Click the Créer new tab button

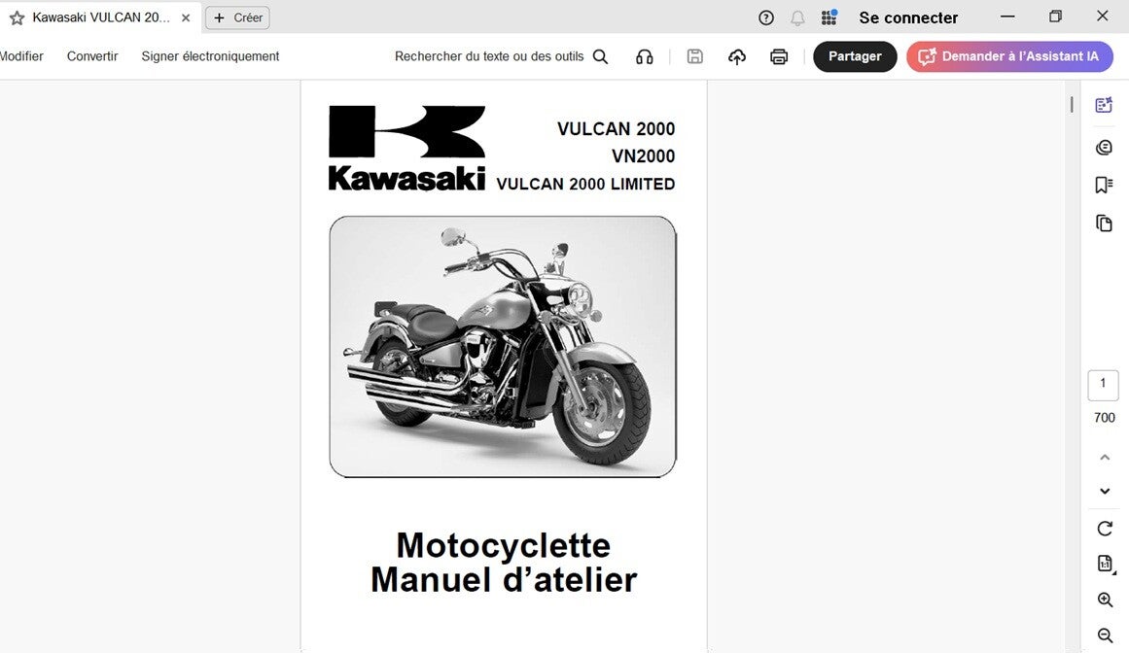coord(237,18)
